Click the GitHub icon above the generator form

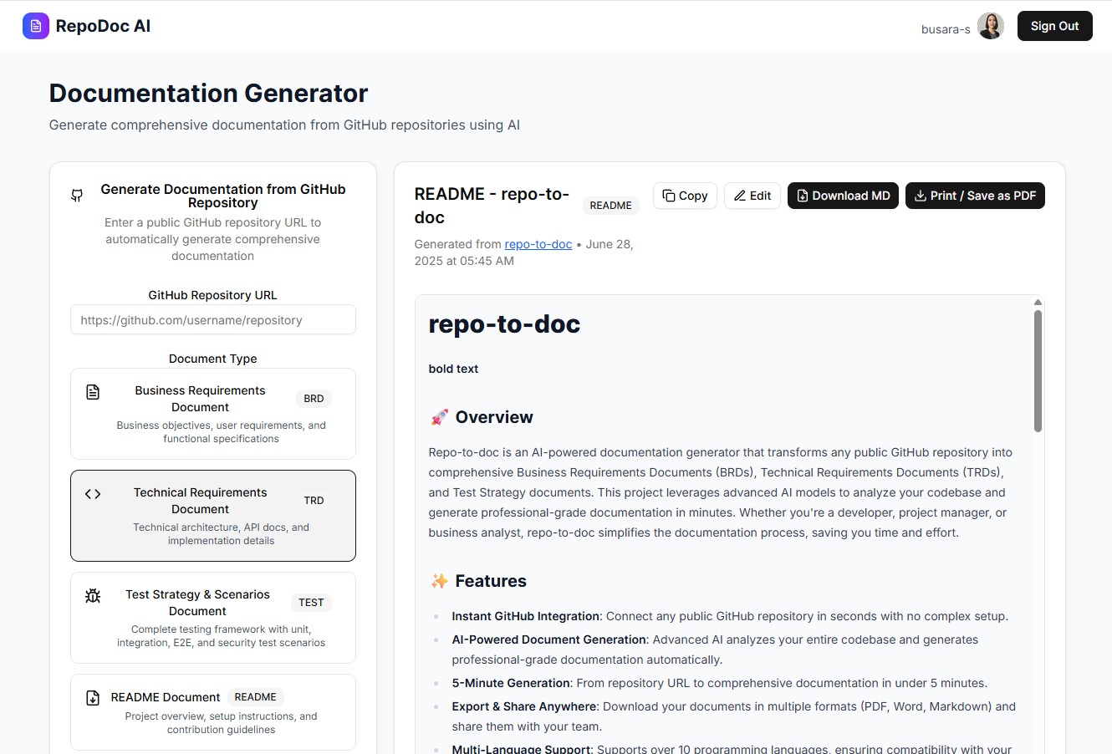(x=76, y=195)
